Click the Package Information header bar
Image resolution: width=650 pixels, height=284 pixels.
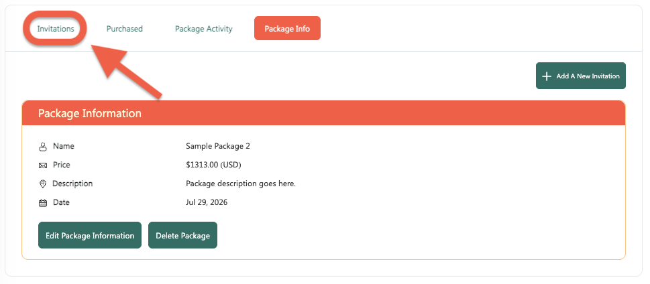(x=323, y=113)
